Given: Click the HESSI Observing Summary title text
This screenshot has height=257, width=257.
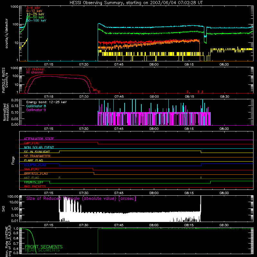Looking at the screenshot, I should (136, 3).
